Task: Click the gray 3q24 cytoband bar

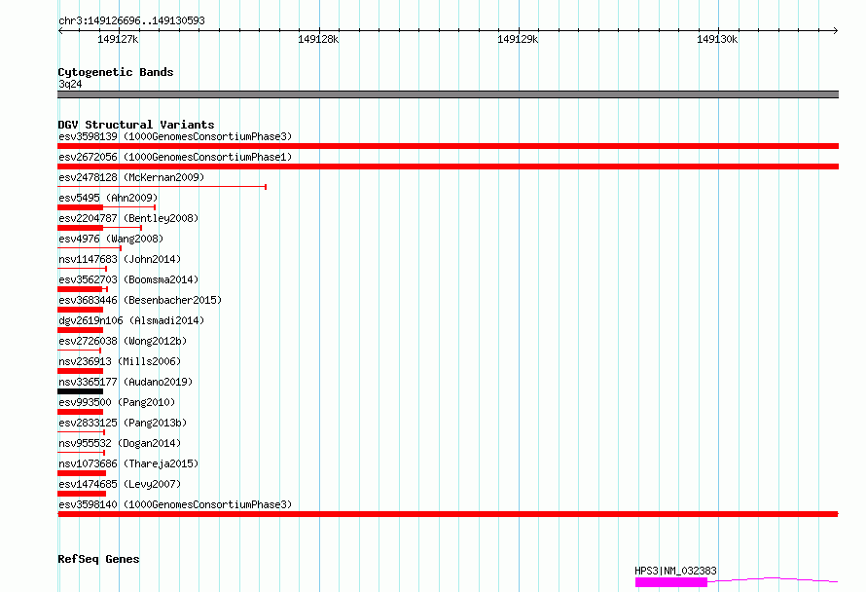Action: pyautogui.click(x=448, y=94)
